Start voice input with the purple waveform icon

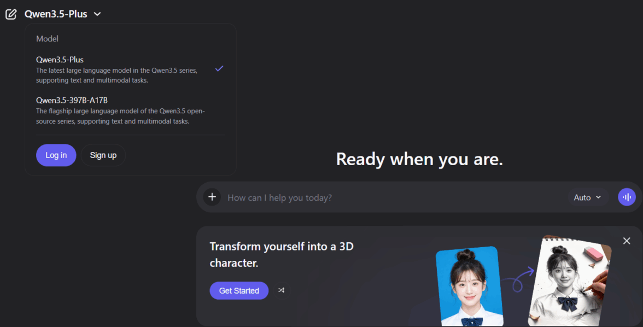tap(627, 197)
